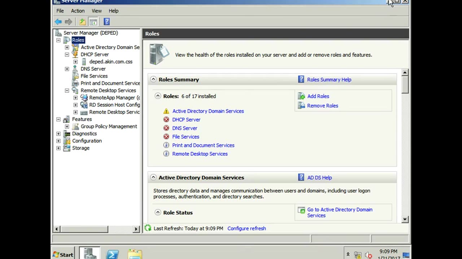Select Group Policy Management in the tree
The width and height of the screenshot is (462, 259).
click(x=109, y=126)
